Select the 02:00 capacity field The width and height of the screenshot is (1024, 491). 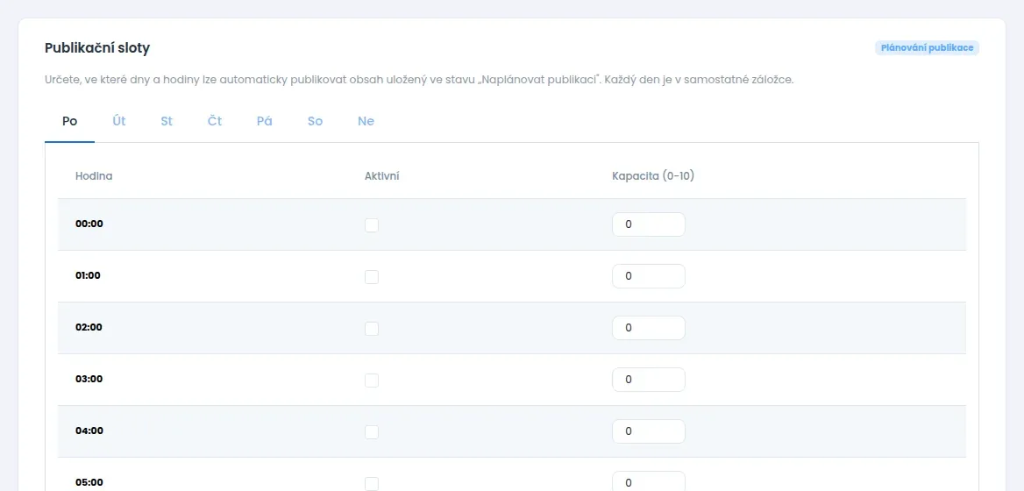click(649, 328)
